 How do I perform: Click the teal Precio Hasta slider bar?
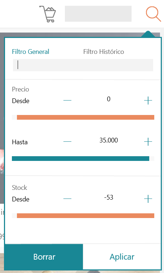point(80,159)
